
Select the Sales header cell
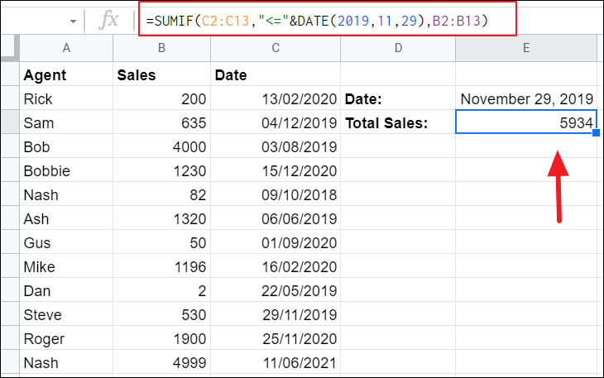click(161, 75)
